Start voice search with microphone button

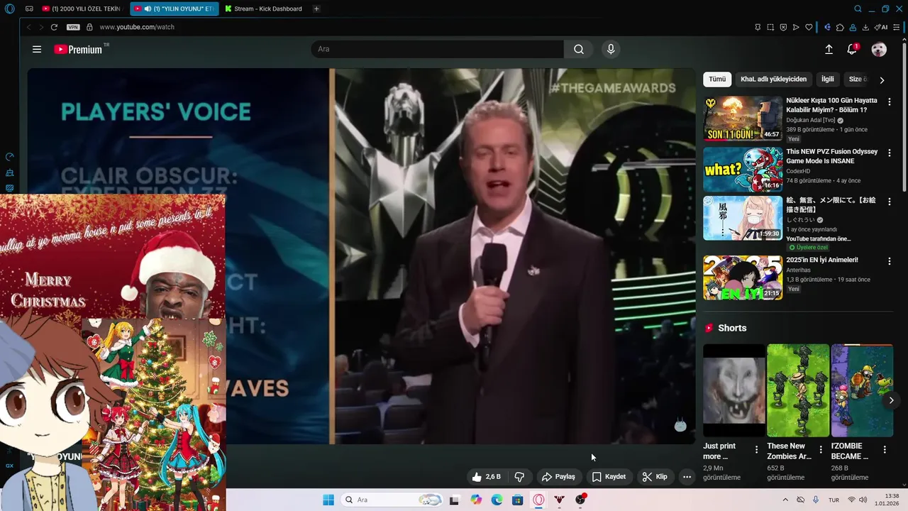(611, 49)
